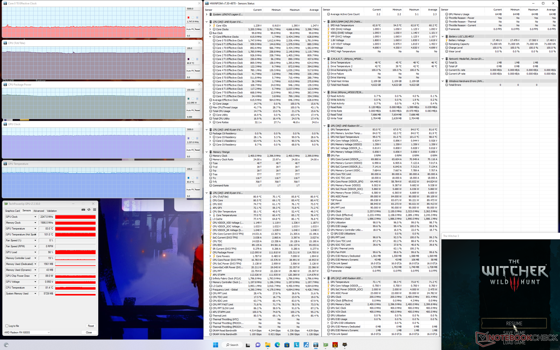Screen dimensions: 560x350
Task: Click the Current column header in first panel
Action: pyautogui.click(x=257, y=10)
